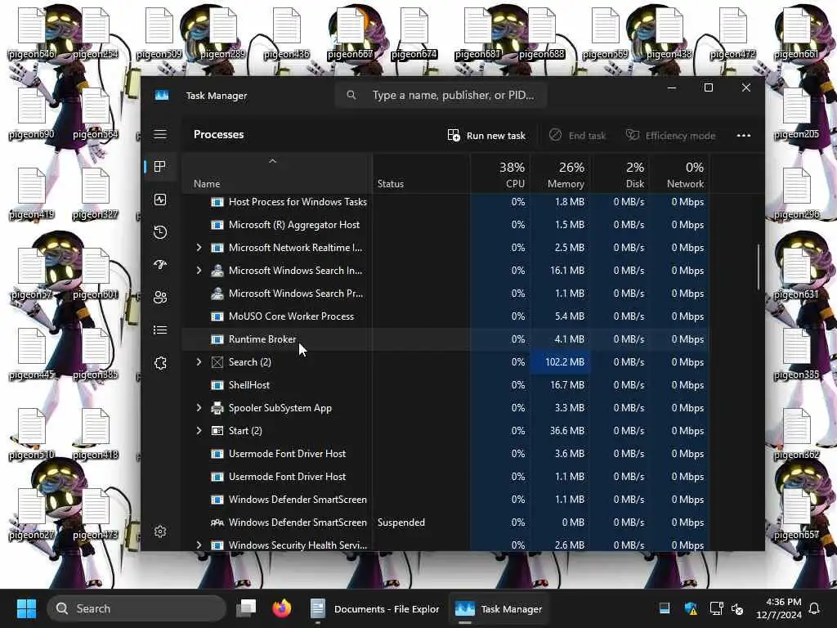Click the Search (2) process icon
837x628 pixels.
pyautogui.click(x=217, y=362)
